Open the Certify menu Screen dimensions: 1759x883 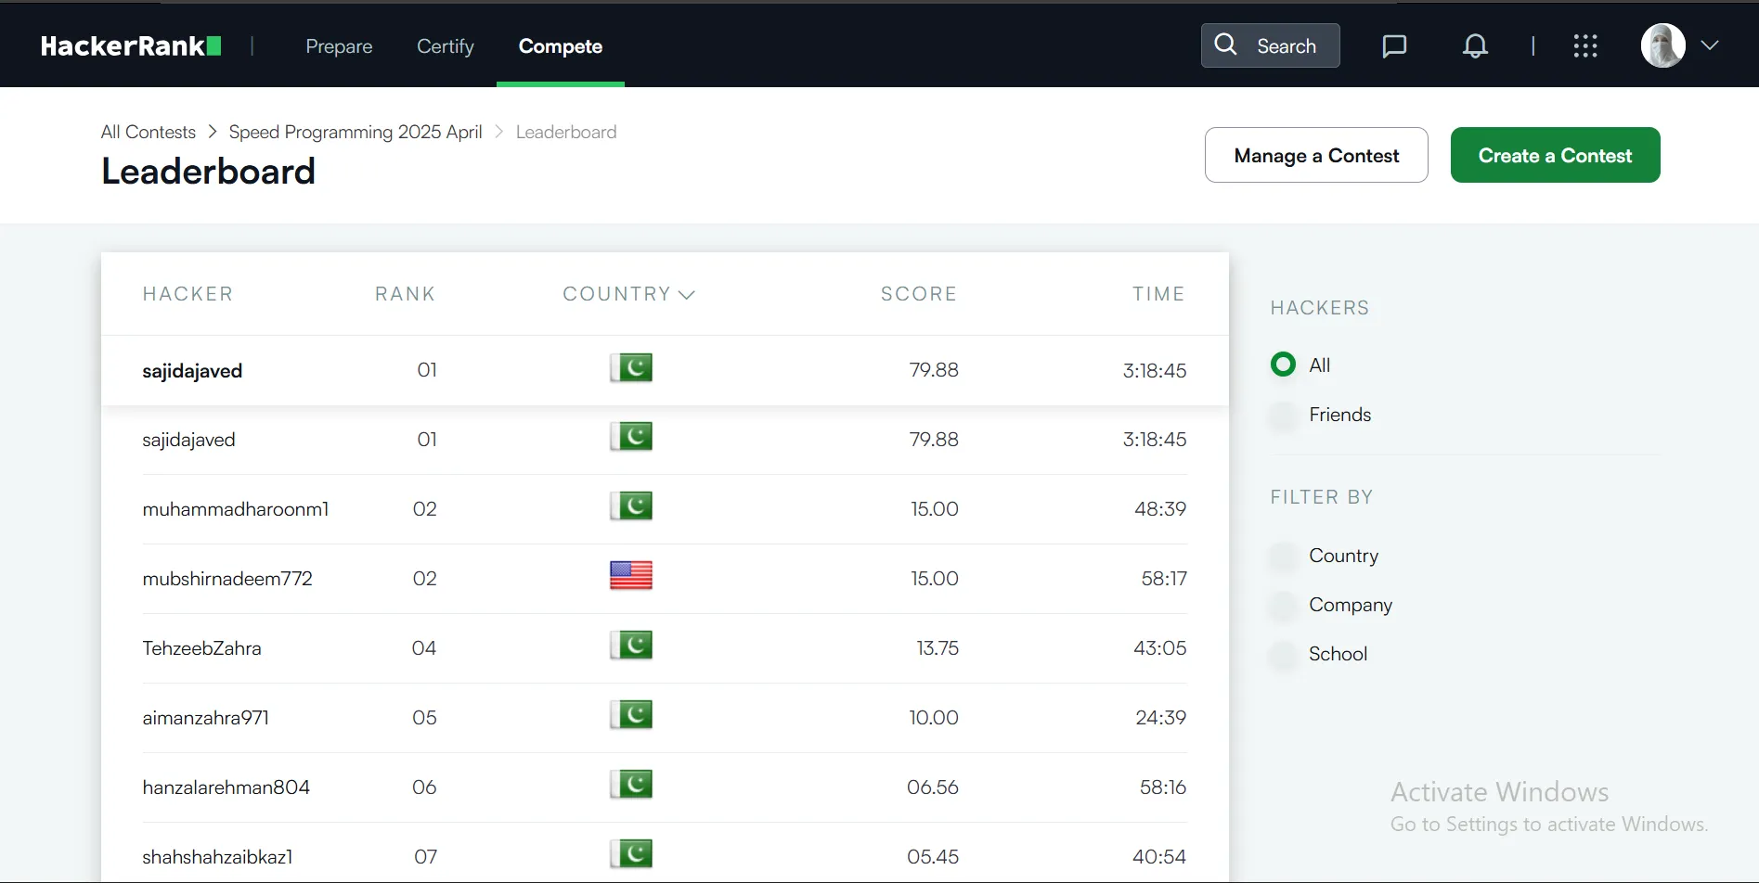(x=446, y=46)
